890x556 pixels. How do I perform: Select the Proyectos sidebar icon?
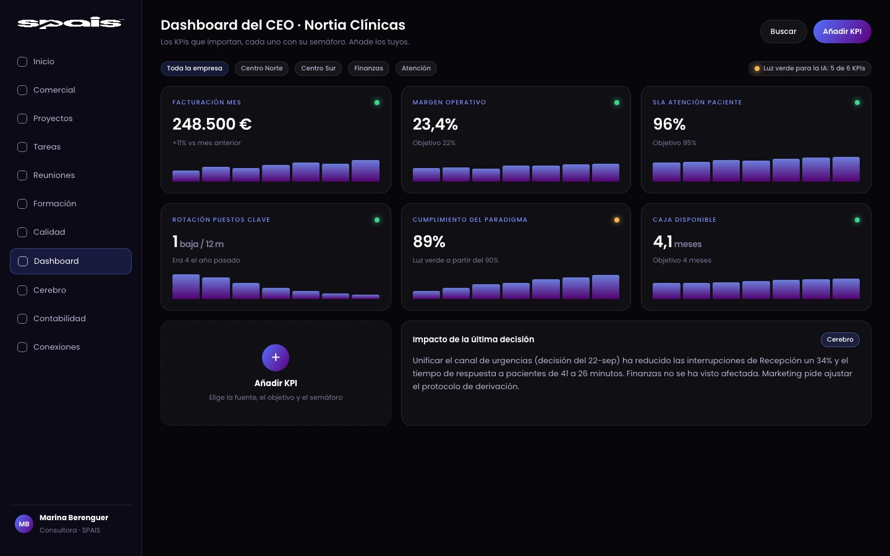(x=22, y=119)
